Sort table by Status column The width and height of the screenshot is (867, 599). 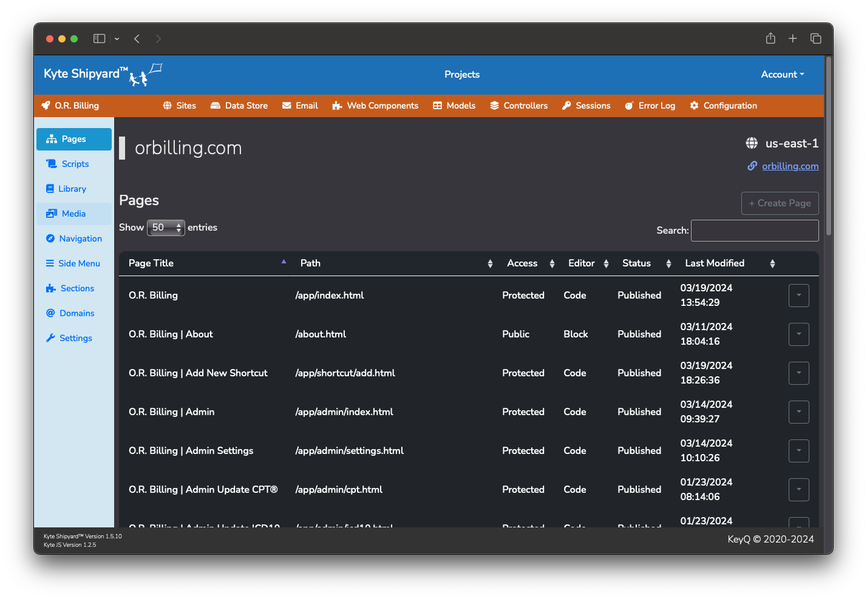pyautogui.click(x=644, y=263)
